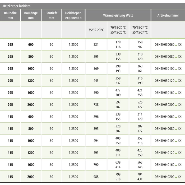
Task: Select the Wärmeleistung Watt header
Action: tap(118, 16)
